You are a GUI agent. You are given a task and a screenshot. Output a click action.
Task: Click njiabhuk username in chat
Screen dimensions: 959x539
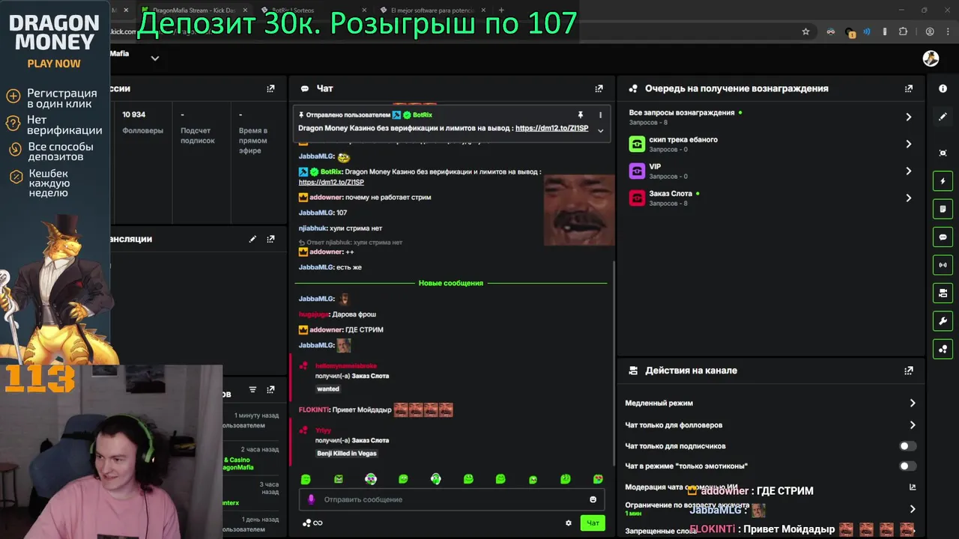(x=312, y=228)
